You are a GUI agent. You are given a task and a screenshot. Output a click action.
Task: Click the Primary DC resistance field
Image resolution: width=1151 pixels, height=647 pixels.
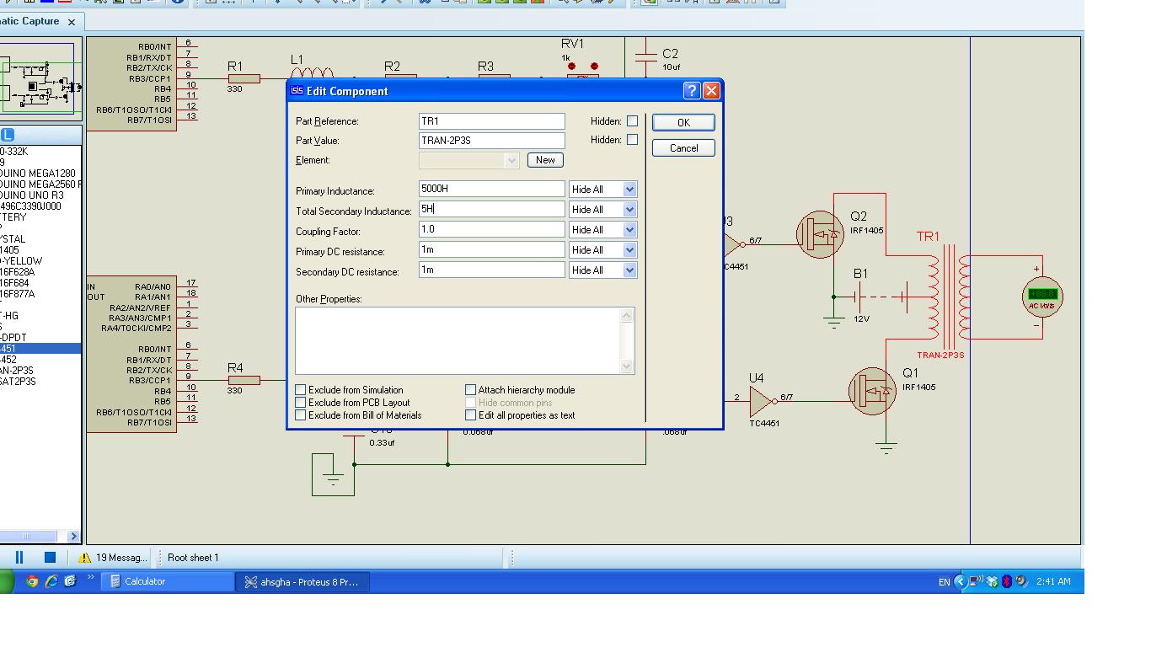tap(492, 249)
